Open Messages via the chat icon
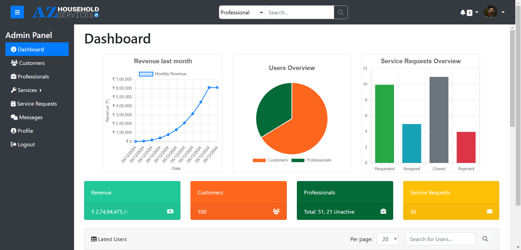Viewport: 521px width, 250px height. point(14,117)
